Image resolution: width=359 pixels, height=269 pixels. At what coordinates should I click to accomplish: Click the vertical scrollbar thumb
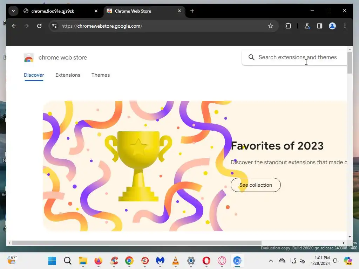[350, 63]
